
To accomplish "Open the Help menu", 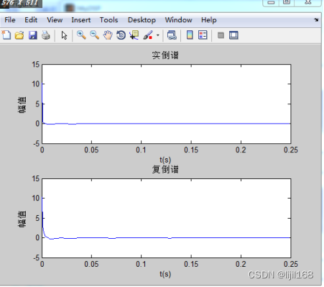I will [209, 20].
